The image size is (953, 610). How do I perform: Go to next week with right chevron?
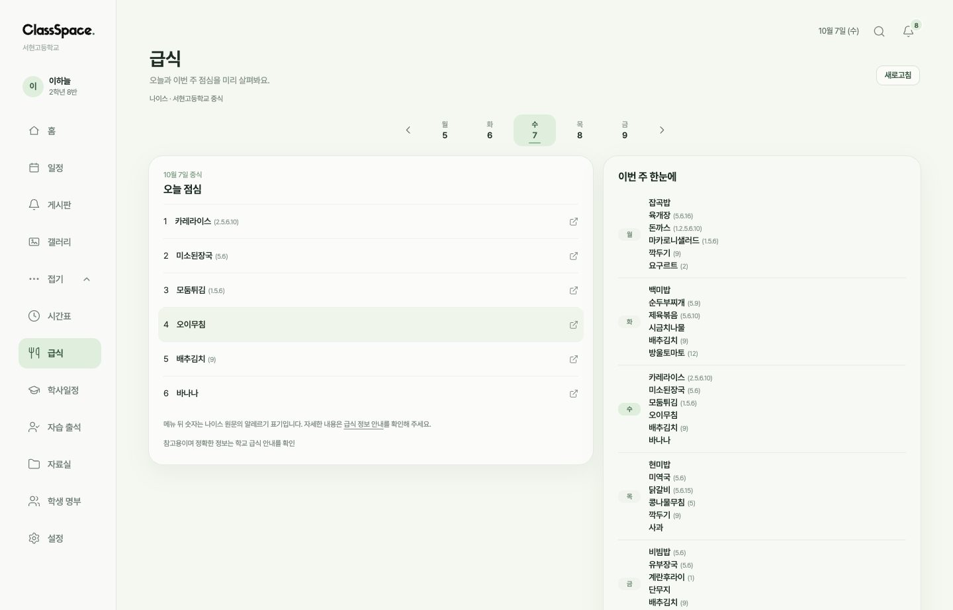(x=662, y=130)
